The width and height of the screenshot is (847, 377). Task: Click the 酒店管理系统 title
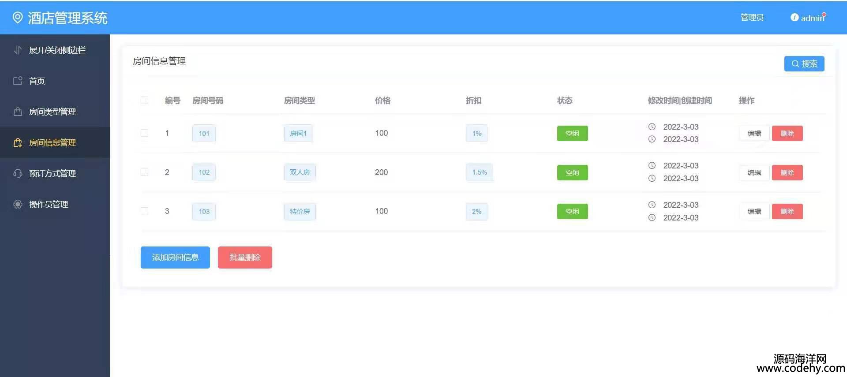pos(67,18)
